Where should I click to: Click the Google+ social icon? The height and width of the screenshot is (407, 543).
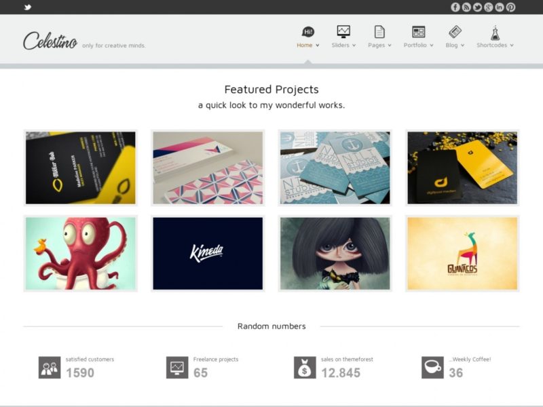click(x=488, y=7)
